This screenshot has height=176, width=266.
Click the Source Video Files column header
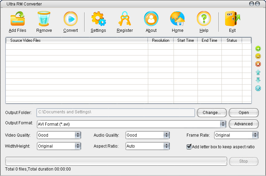click(x=77, y=40)
